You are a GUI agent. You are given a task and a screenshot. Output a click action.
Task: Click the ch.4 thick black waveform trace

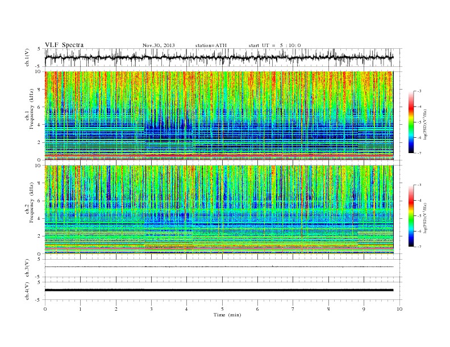(219, 290)
